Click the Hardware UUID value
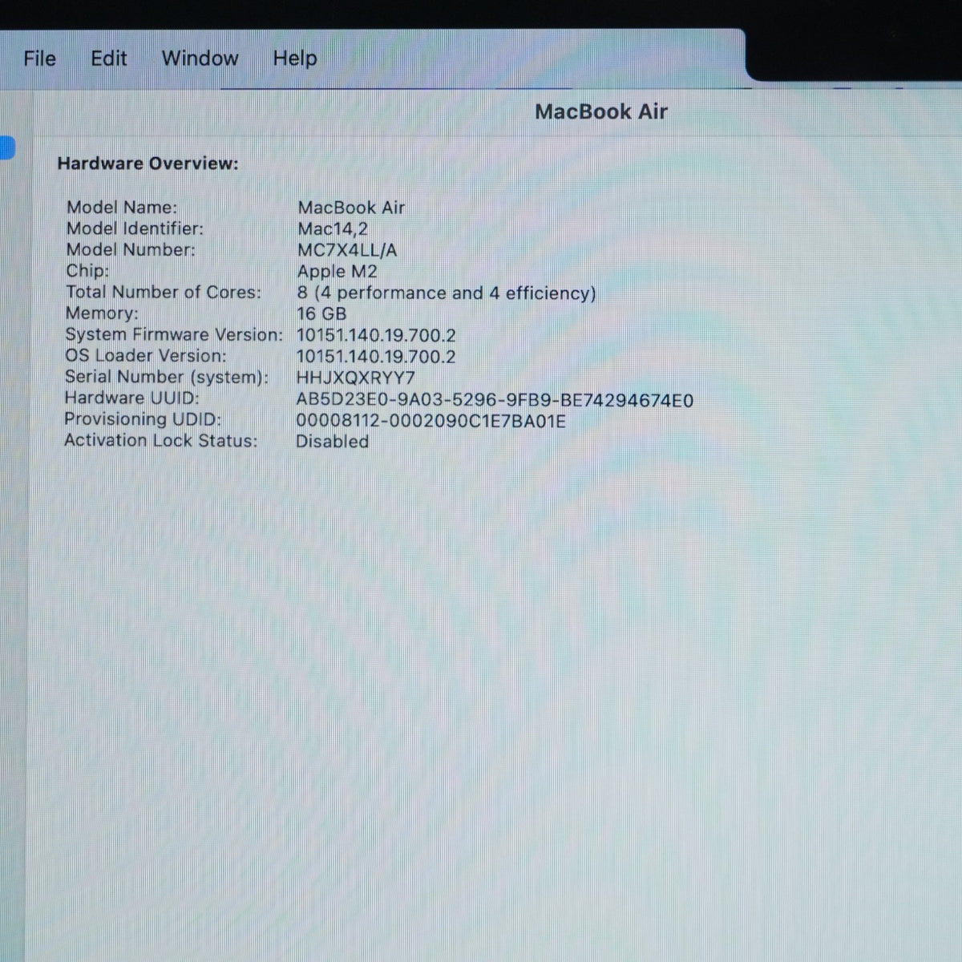The image size is (962, 962). [495, 400]
